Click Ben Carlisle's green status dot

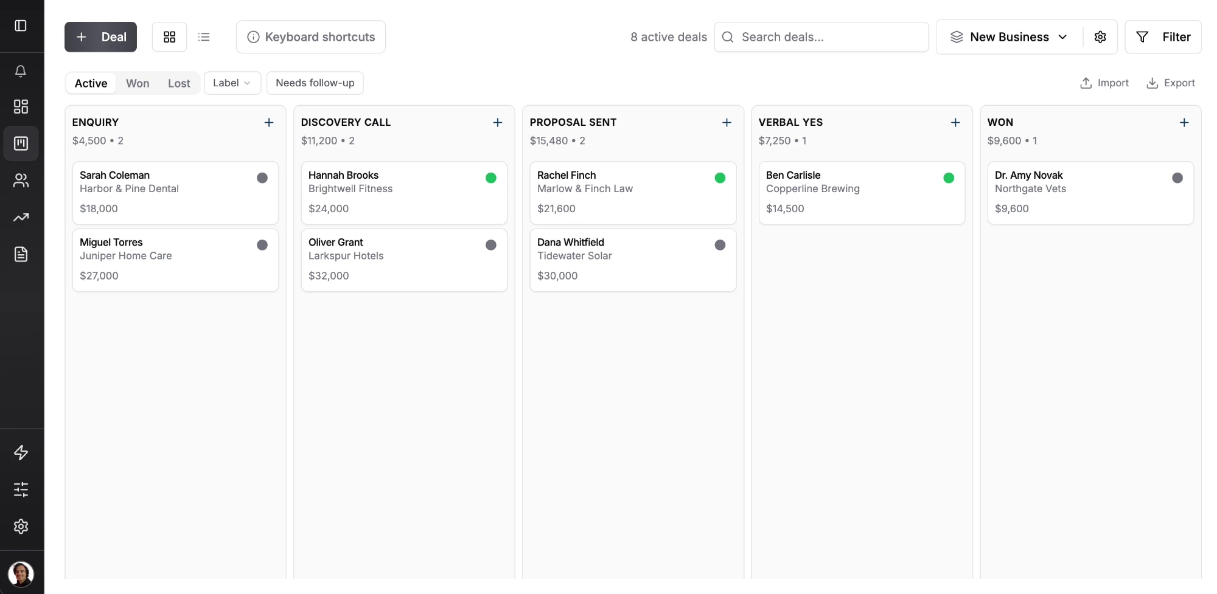pos(949,178)
